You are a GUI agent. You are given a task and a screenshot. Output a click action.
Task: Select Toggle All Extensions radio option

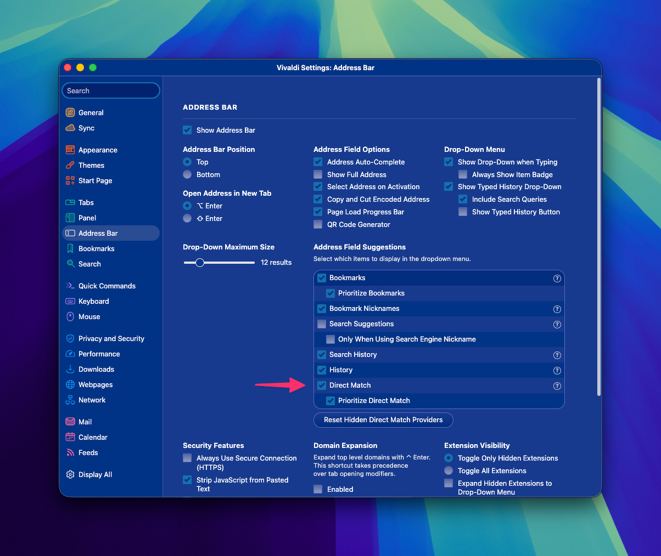[x=449, y=470]
